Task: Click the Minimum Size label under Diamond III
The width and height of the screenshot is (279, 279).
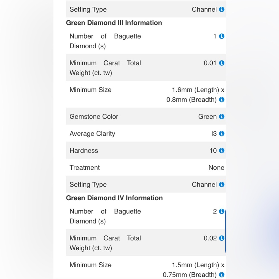Action: (90, 90)
